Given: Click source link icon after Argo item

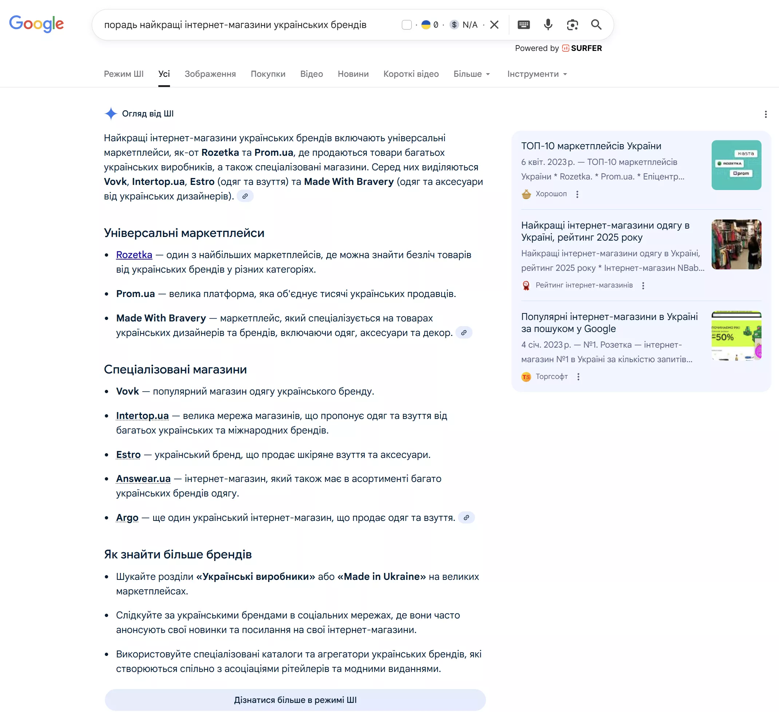Looking at the screenshot, I should click(x=466, y=518).
